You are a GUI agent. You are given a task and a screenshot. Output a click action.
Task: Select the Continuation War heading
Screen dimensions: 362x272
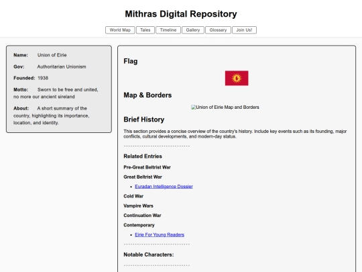[x=142, y=216]
